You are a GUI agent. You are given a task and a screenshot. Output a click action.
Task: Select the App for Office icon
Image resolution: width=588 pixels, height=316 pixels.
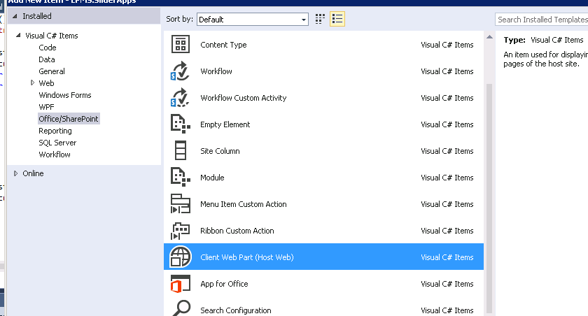(181, 284)
